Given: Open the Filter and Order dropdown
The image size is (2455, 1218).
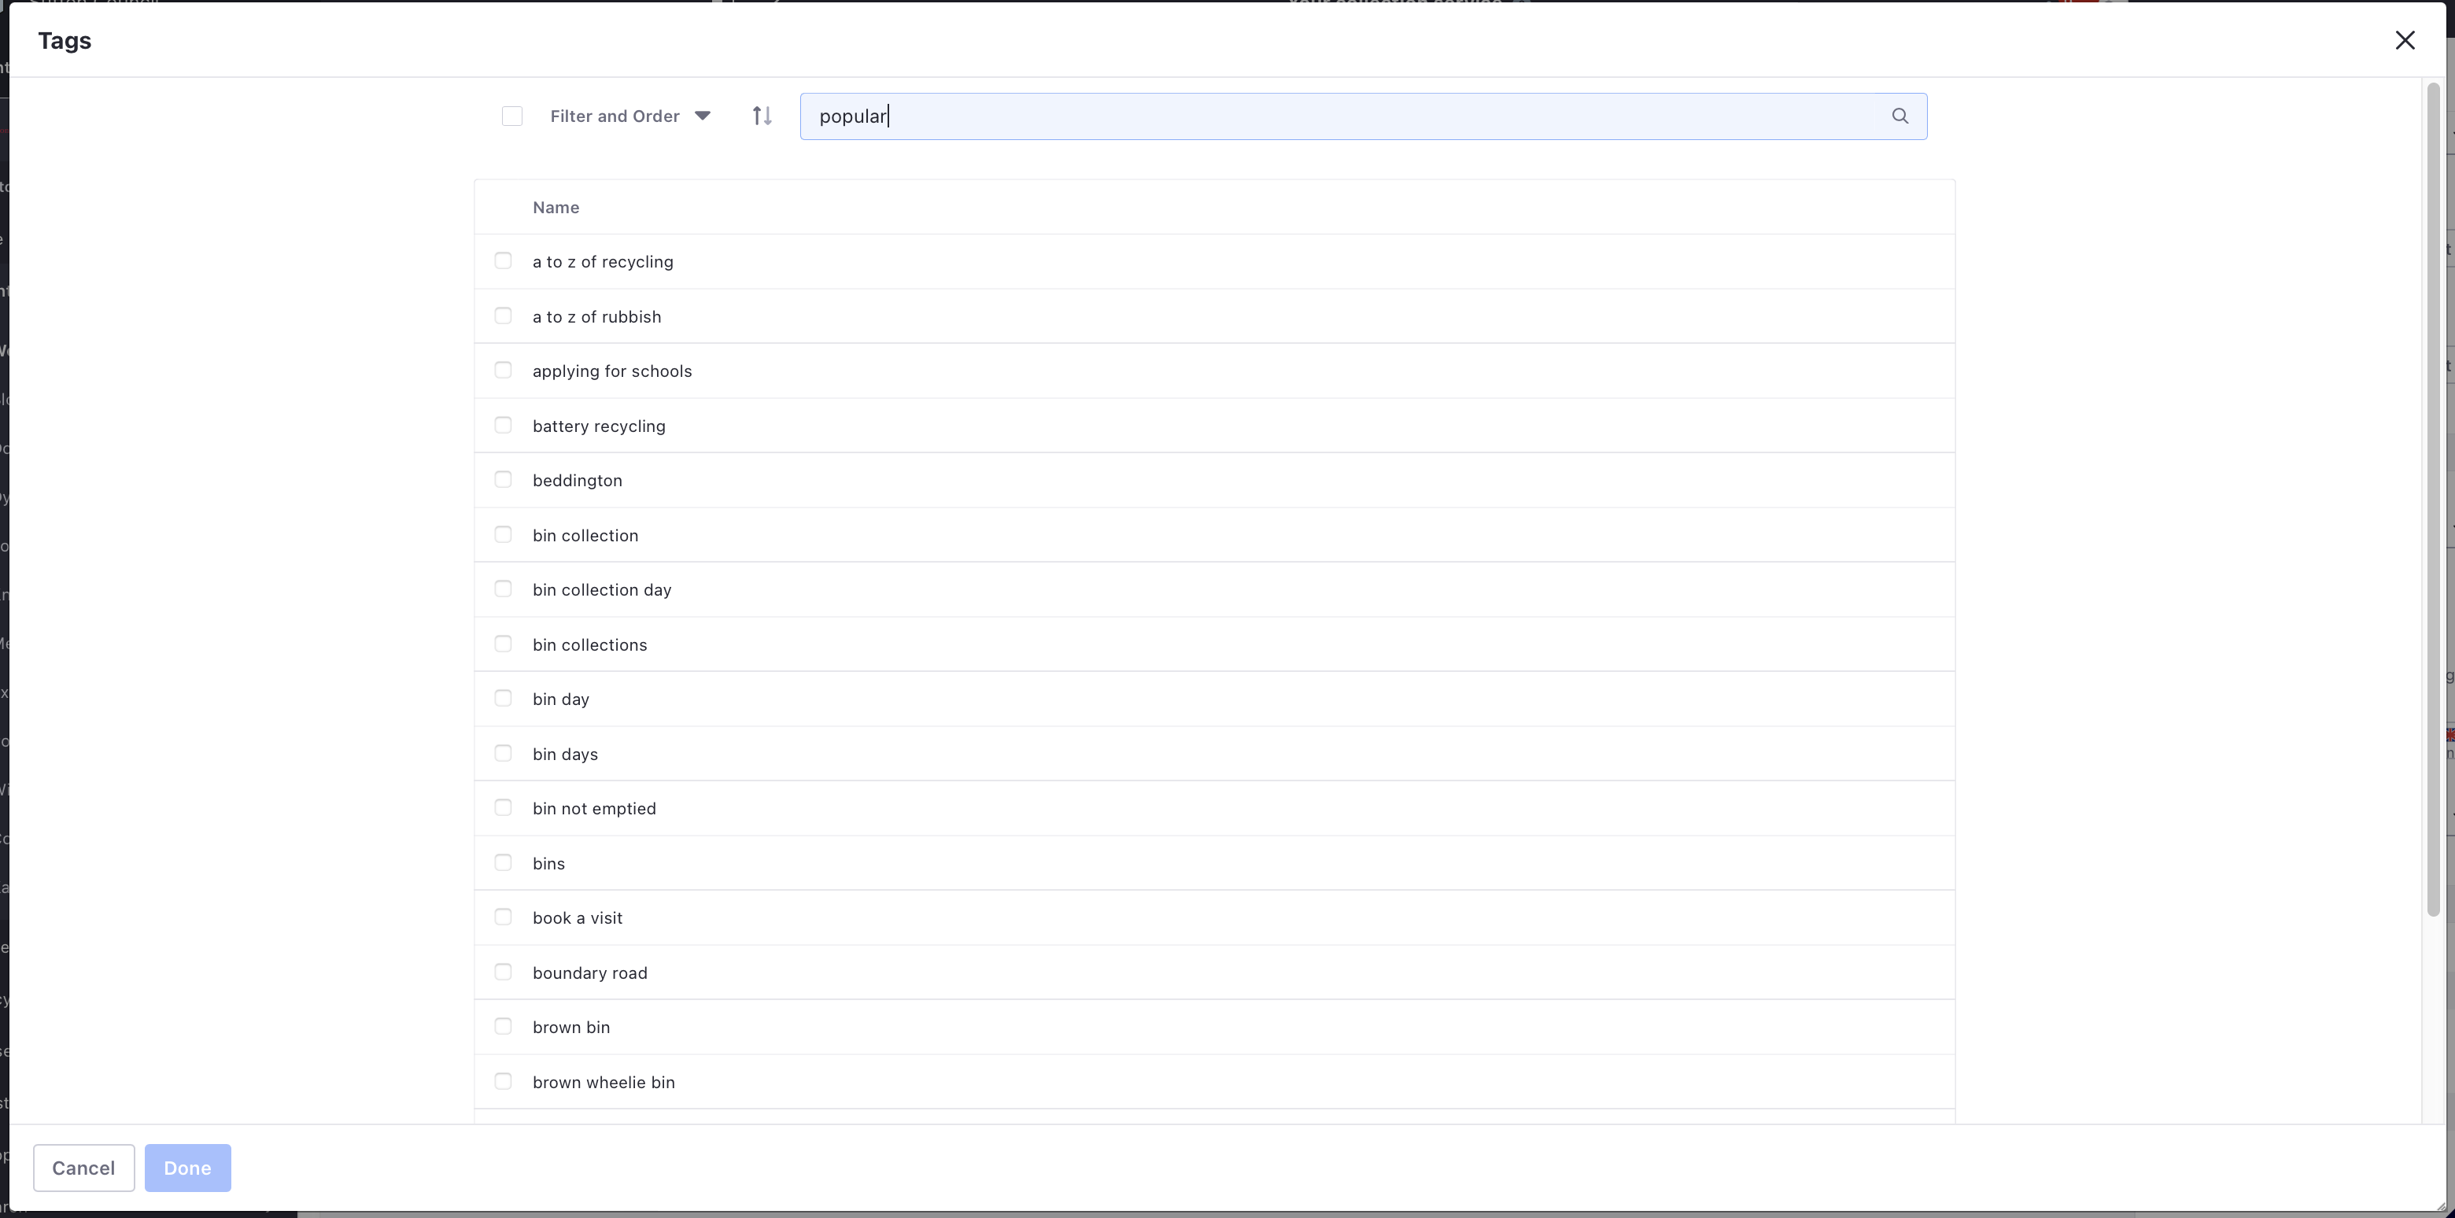Looking at the screenshot, I should tap(615, 116).
